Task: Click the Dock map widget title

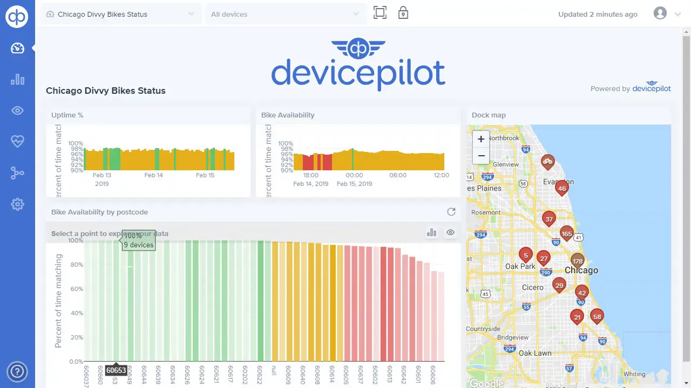Action: tap(489, 115)
